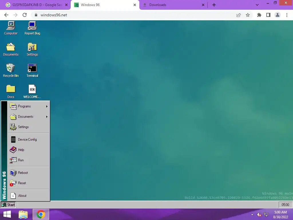Bookmark this page with the star

(248, 15)
